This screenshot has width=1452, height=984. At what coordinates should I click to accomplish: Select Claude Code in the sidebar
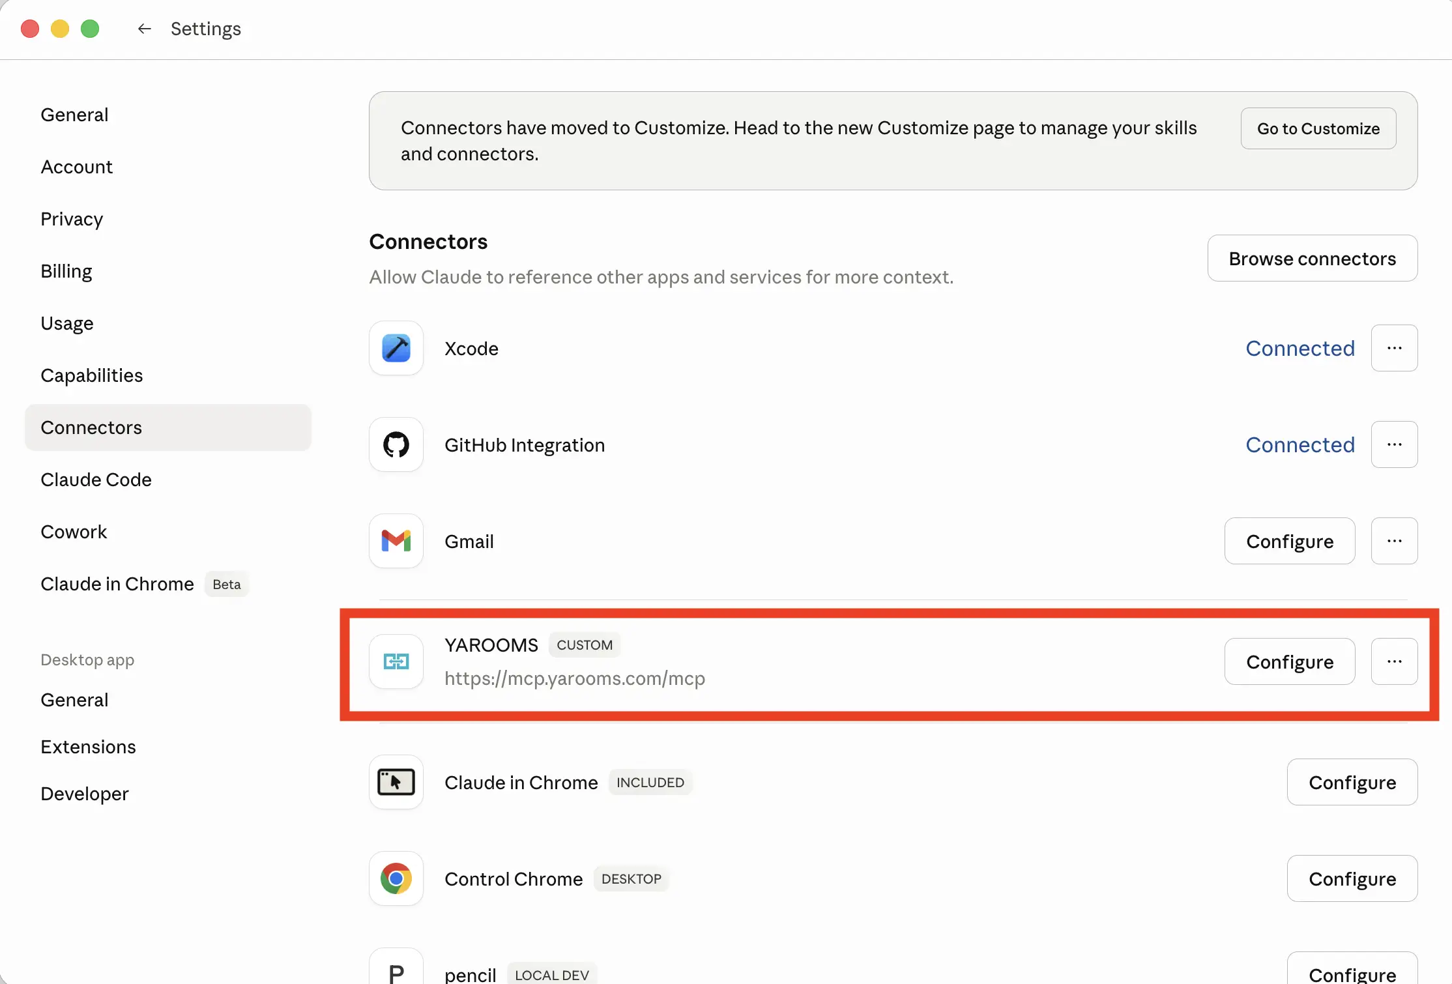(x=96, y=480)
